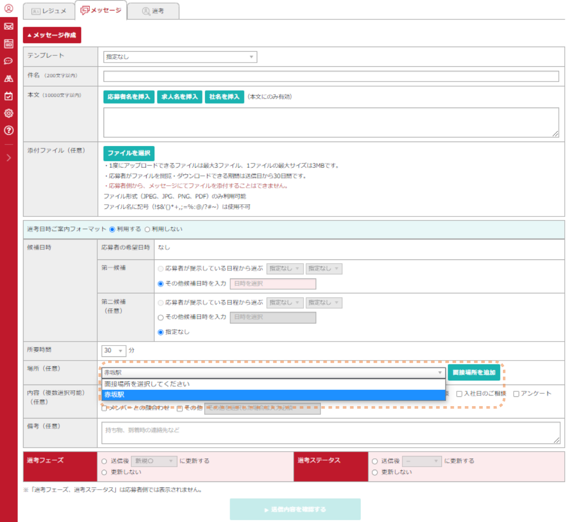This screenshot has width=569, height=522.
Task: Click the 件名 subject input field
Action: (331, 76)
